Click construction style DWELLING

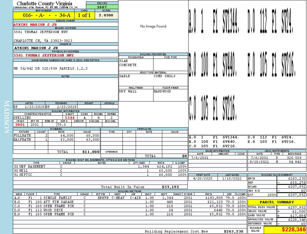pyautogui.click(x=22, y=118)
